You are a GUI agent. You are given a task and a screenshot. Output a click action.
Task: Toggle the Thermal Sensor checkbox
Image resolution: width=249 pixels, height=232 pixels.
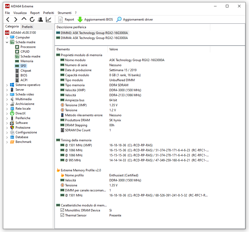pos(62,215)
